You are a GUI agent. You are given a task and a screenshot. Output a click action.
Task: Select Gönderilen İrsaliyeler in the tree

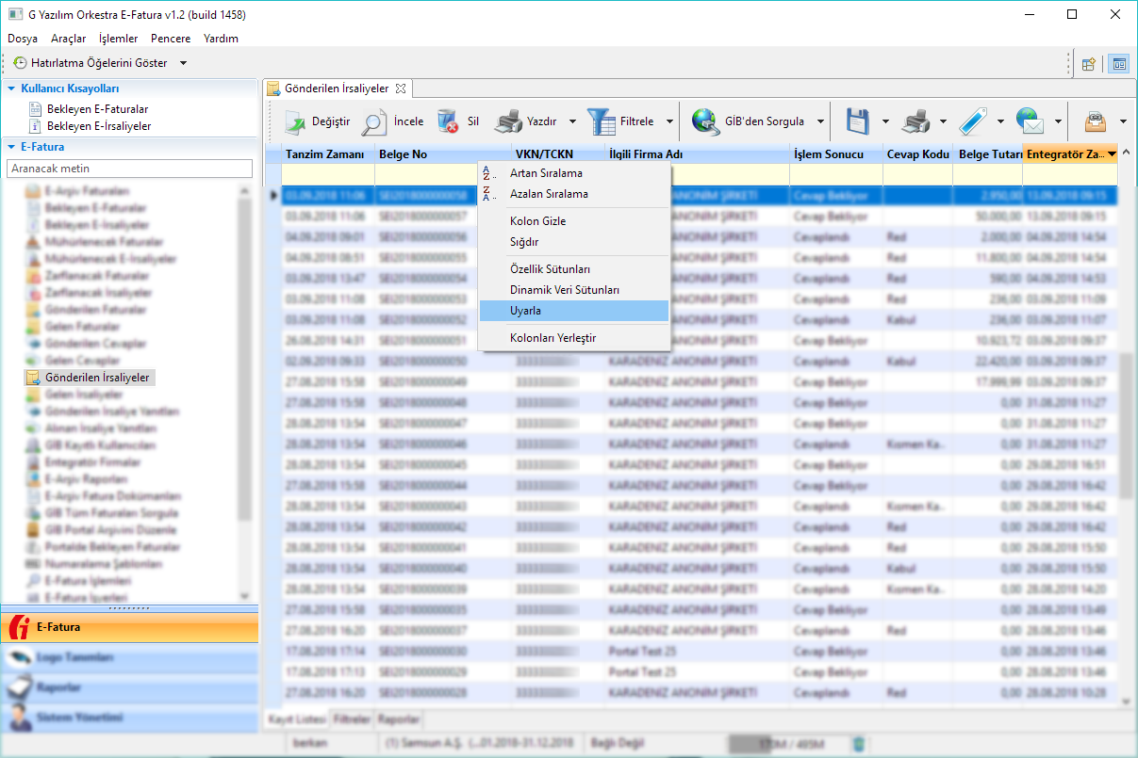[97, 378]
